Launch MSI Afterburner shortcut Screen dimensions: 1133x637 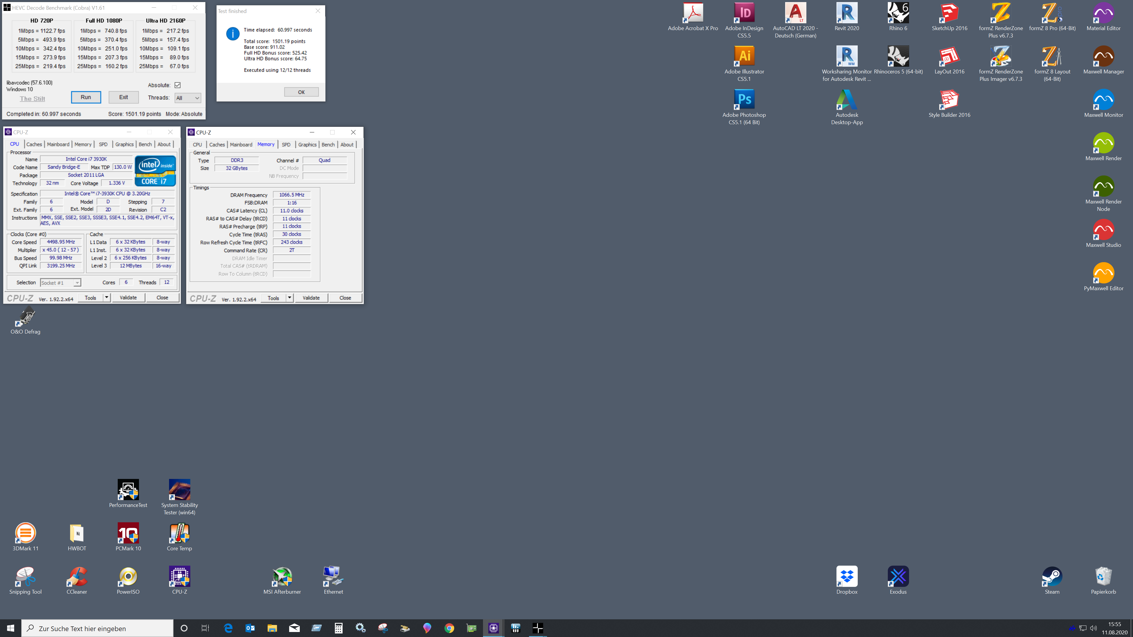(282, 580)
